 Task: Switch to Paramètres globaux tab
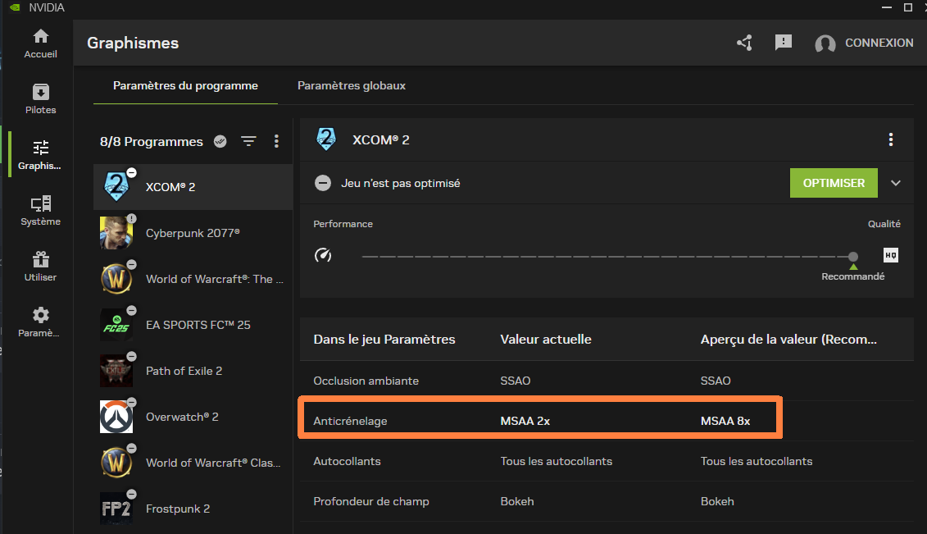pyautogui.click(x=351, y=85)
